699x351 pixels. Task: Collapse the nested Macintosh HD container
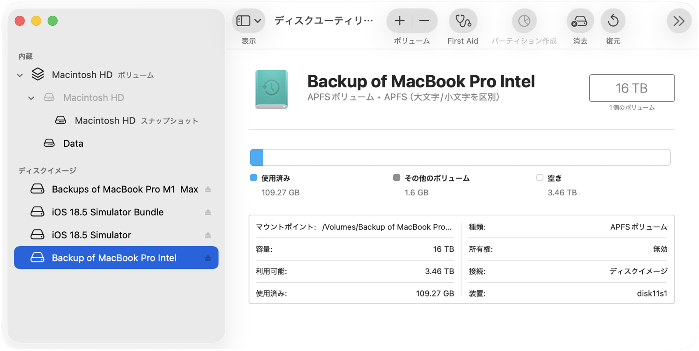(31, 98)
